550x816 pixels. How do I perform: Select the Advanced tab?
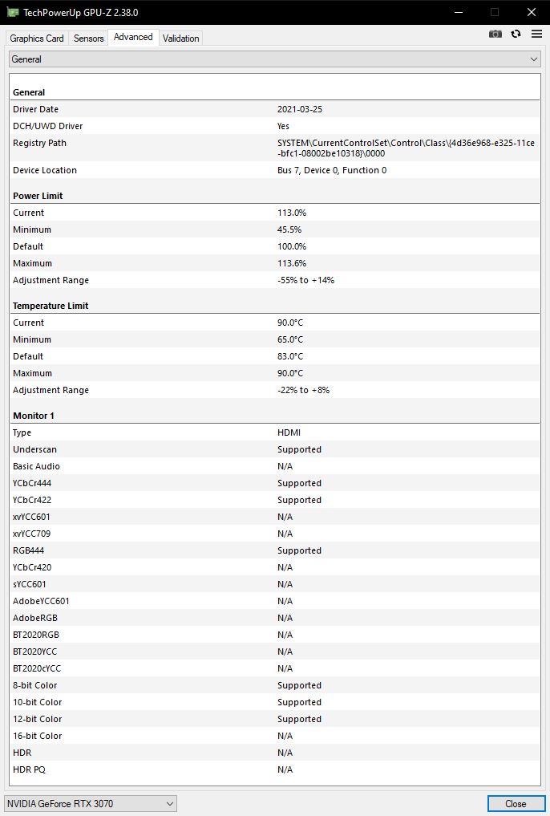[133, 37]
